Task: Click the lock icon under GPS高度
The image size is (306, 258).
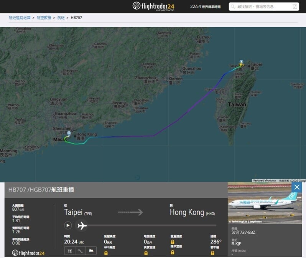Action: click(106, 253)
